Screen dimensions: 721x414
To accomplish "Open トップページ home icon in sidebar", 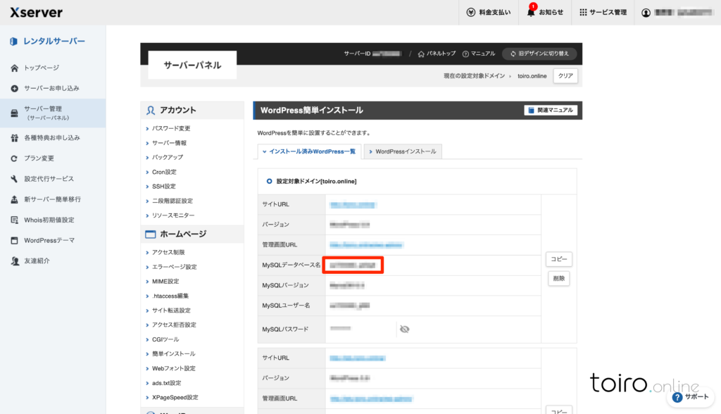I will [x=14, y=68].
